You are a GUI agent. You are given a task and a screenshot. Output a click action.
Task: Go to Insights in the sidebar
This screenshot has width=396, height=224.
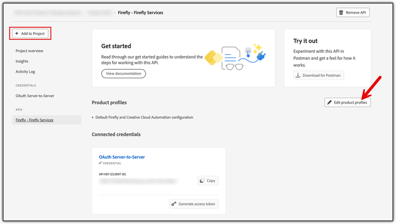(x=22, y=61)
